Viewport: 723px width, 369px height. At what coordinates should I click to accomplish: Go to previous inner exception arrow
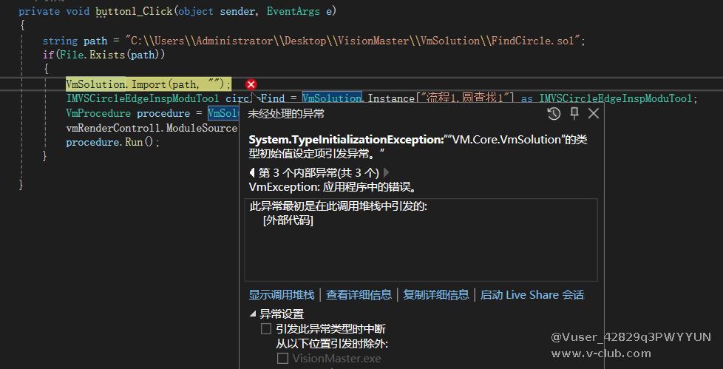252,172
